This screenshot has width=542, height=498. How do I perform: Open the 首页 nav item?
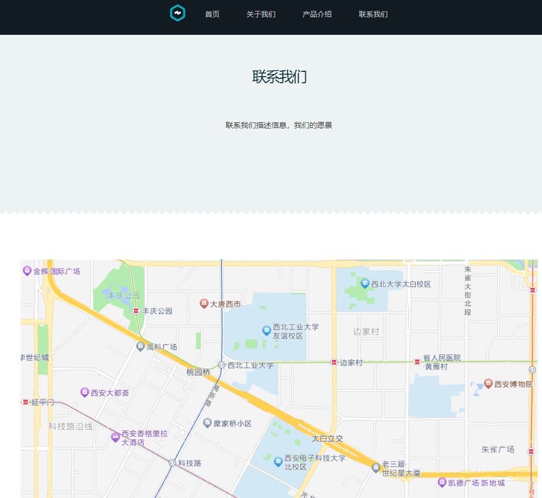(x=212, y=14)
